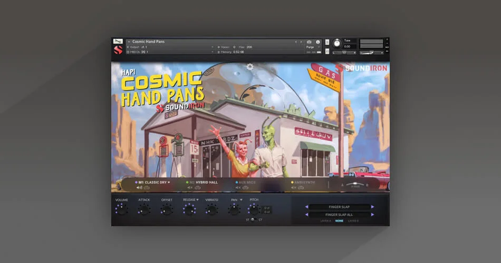Load Ambisynth samples via chip icon
The height and width of the screenshot is (263, 501).
tap(301, 187)
